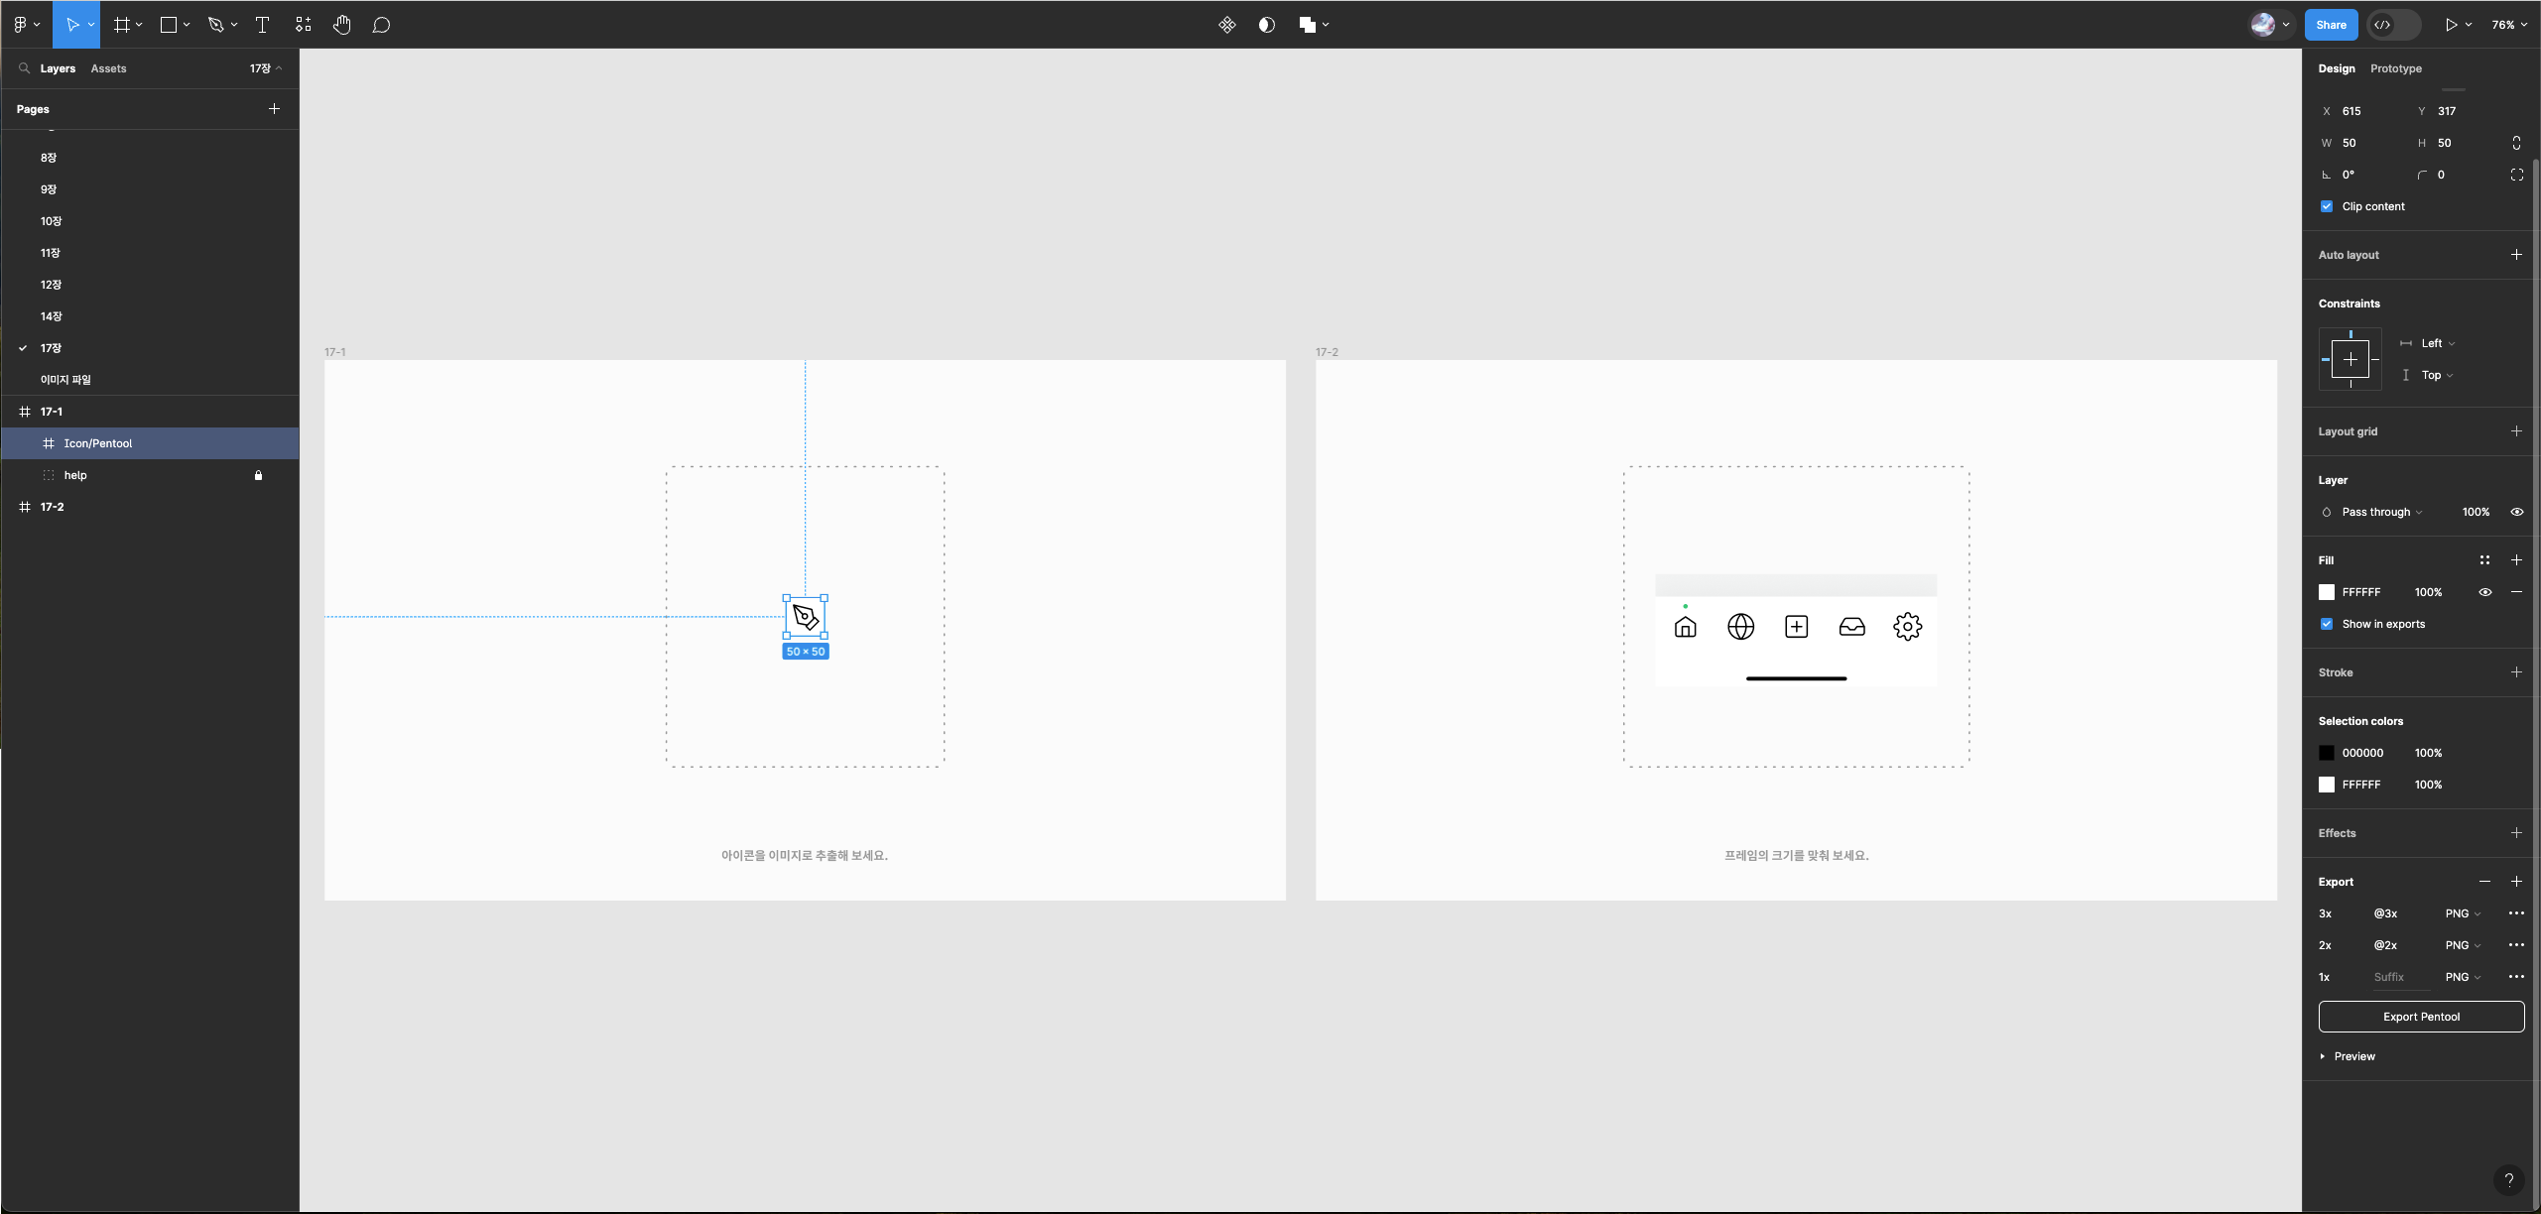2541x1214 pixels.
Task: Select the Hand tool
Action: click(x=341, y=25)
